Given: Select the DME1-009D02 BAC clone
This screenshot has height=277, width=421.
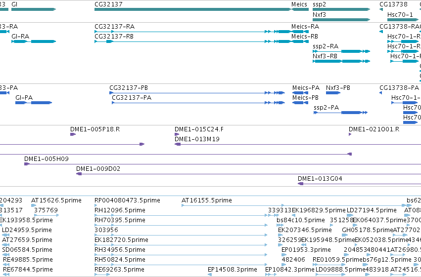Looking at the screenshot, I should [249, 174].
